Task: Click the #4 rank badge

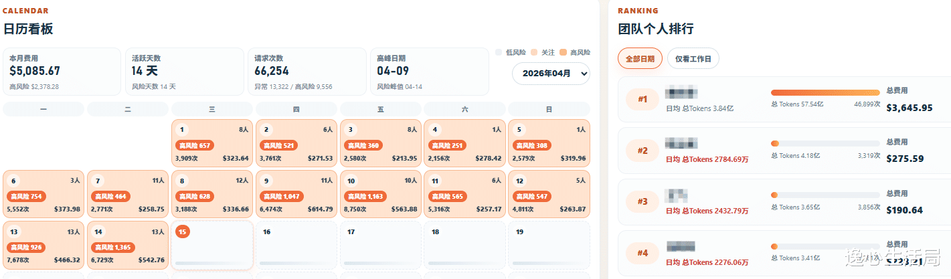Action: click(x=642, y=253)
